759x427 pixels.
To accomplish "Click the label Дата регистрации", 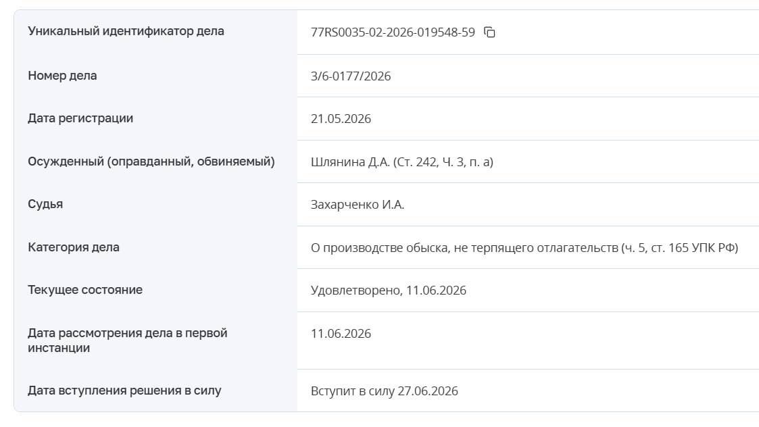I will 80,118.
